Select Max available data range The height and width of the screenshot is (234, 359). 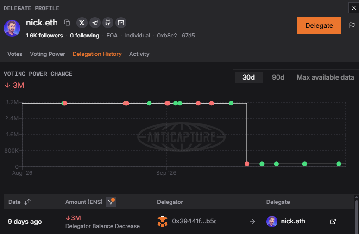pyautogui.click(x=325, y=77)
